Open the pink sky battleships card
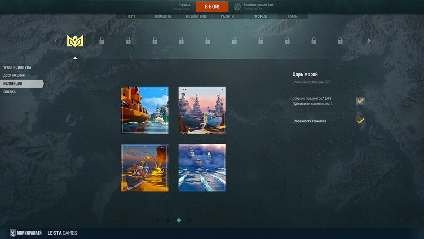The height and width of the screenshot is (239, 424). [202, 110]
